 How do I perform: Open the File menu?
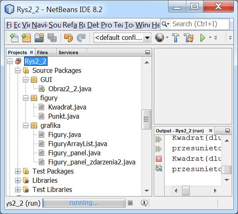pos(9,25)
